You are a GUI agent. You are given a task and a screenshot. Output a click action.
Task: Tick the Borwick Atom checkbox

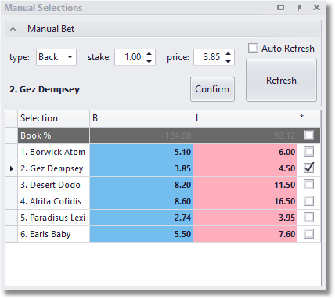pos(309,152)
